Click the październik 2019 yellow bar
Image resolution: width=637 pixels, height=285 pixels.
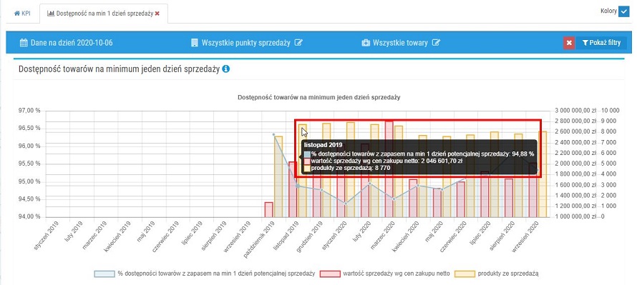point(278,176)
